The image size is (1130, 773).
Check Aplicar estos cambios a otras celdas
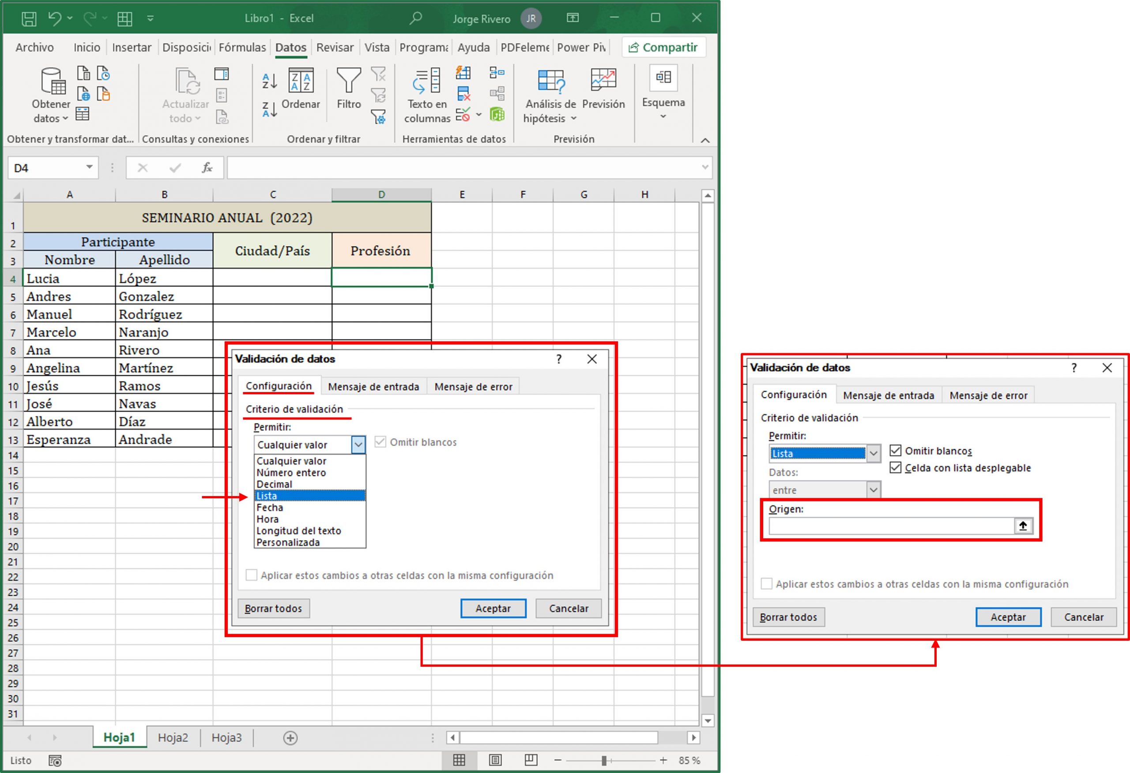point(252,575)
